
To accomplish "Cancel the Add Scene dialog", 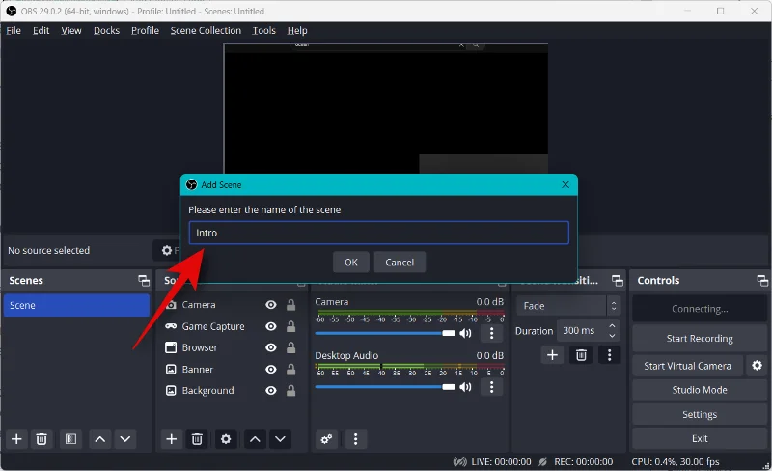I will point(400,263).
